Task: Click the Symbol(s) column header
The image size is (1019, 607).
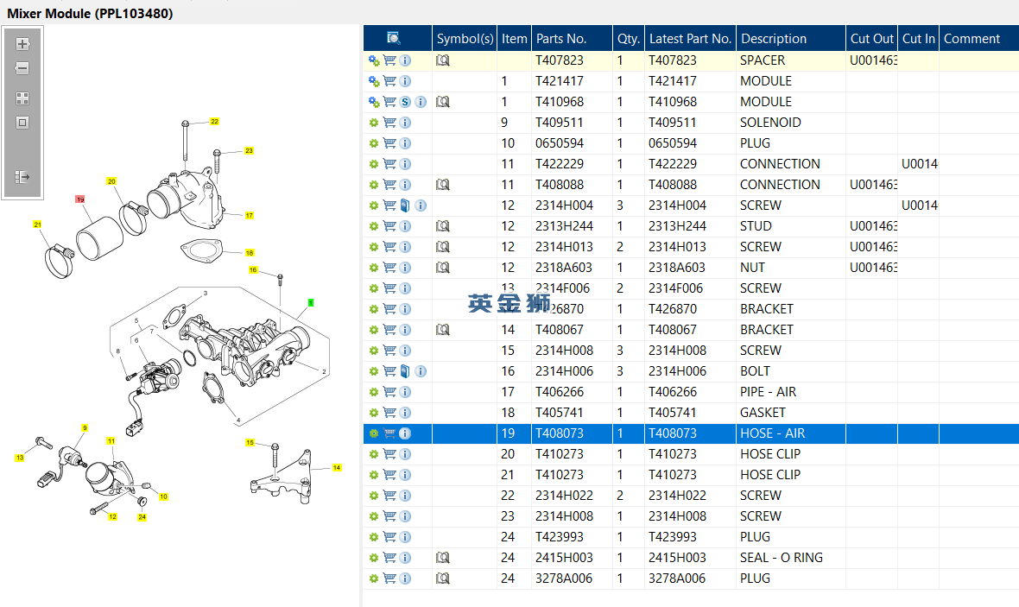Action: click(x=465, y=38)
